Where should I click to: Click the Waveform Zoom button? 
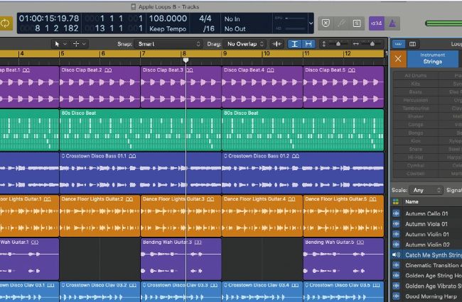coord(276,44)
